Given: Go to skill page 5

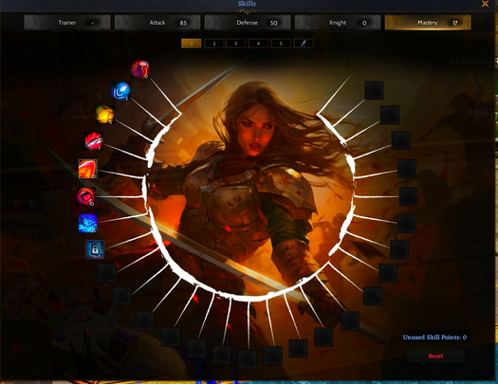Looking at the screenshot, I should click(x=281, y=44).
